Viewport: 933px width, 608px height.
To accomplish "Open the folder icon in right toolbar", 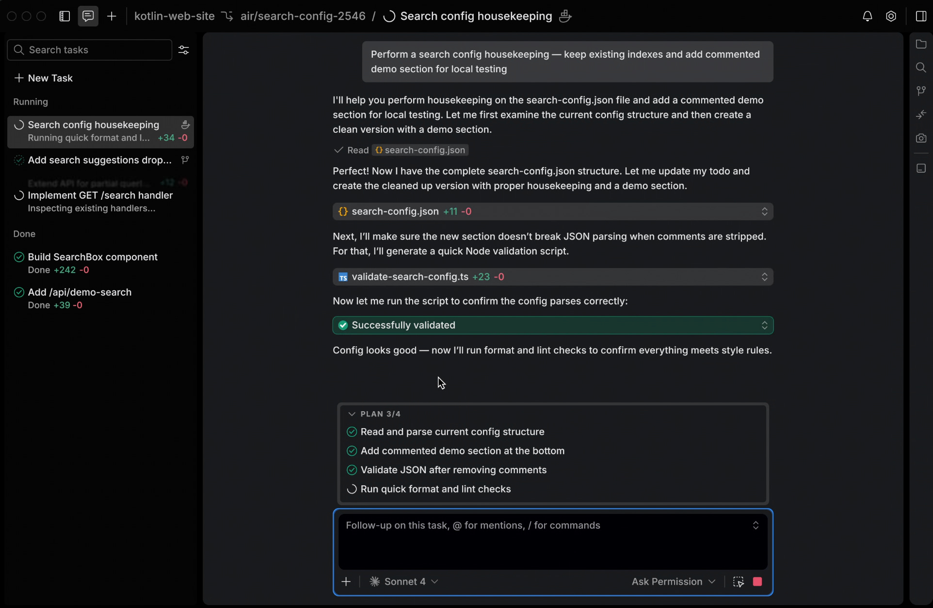I will click(x=921, y=44).
